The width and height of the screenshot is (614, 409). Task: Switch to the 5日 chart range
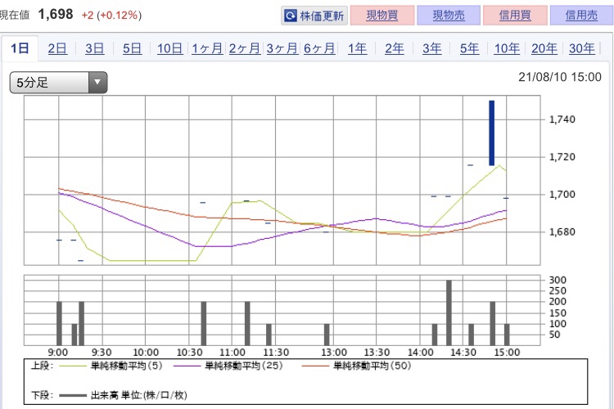coord(132,48)
